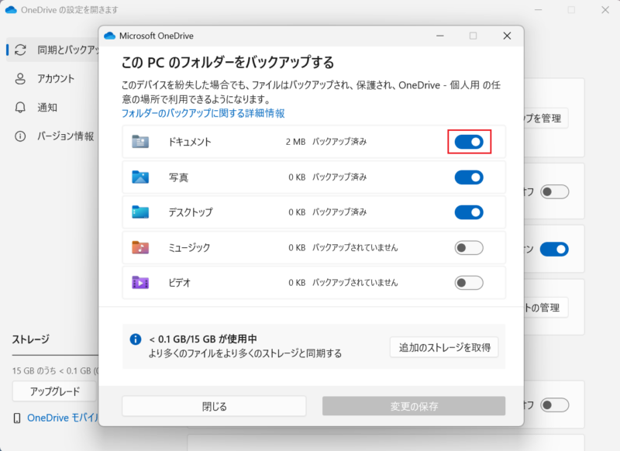The width and height of the screenshot is (620, 451).
Task: Click the ドキュメント folder icon
Action: (x=140, y=142)
